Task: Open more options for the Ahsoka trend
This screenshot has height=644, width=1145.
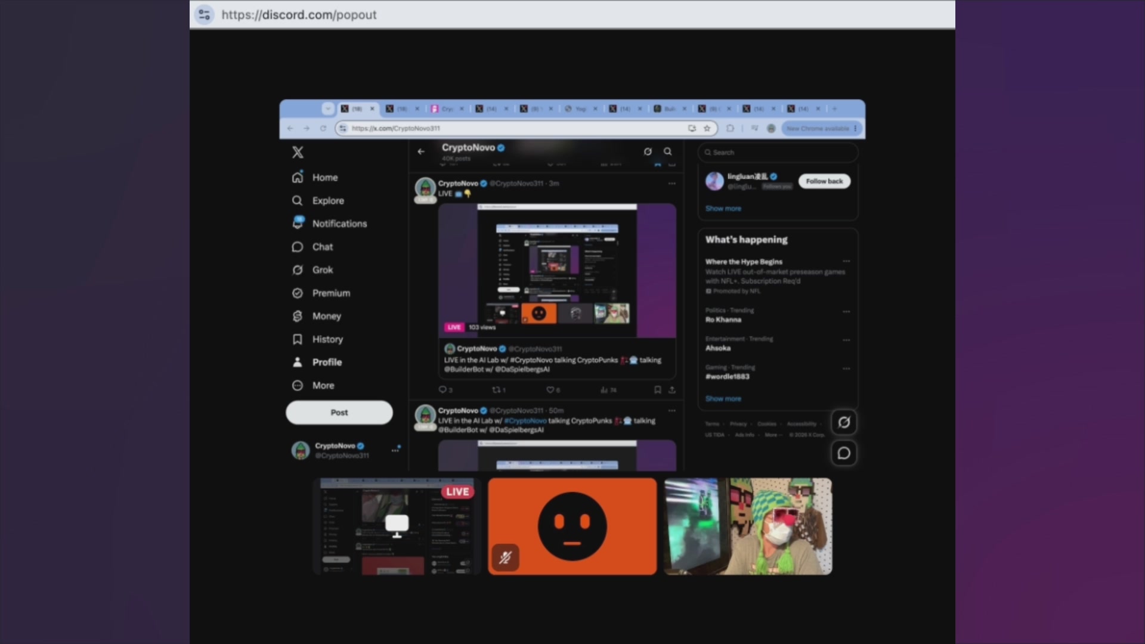Action: (846, 340)
